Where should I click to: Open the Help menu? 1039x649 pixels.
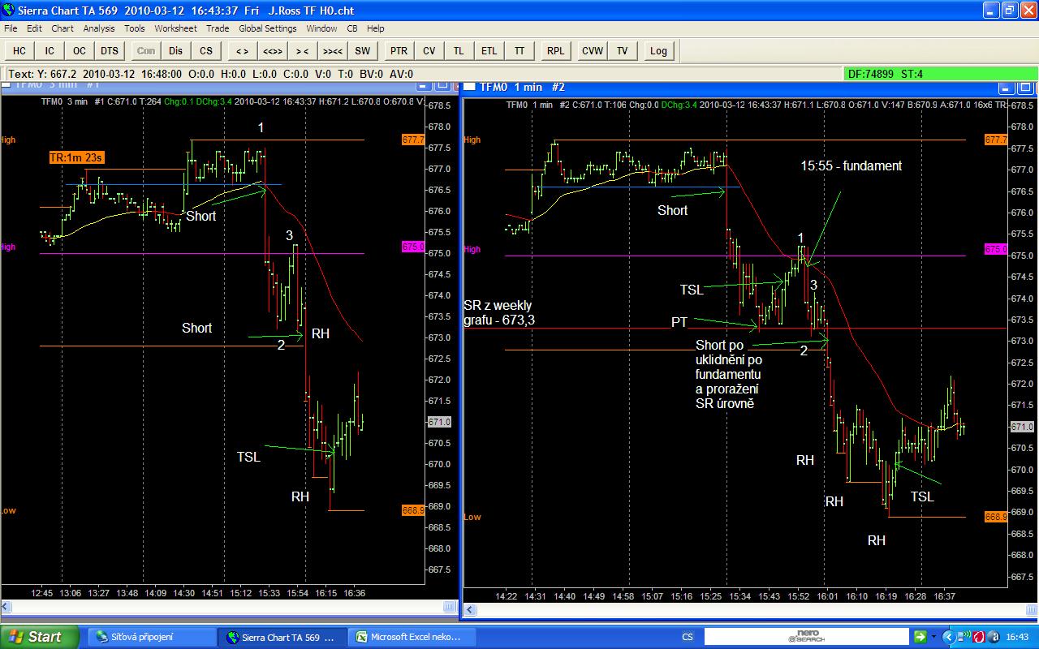point(375,28)
